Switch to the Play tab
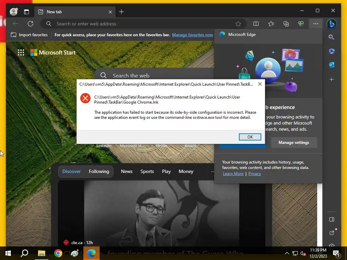Screen dimensions: 347x260 (166, 171)
